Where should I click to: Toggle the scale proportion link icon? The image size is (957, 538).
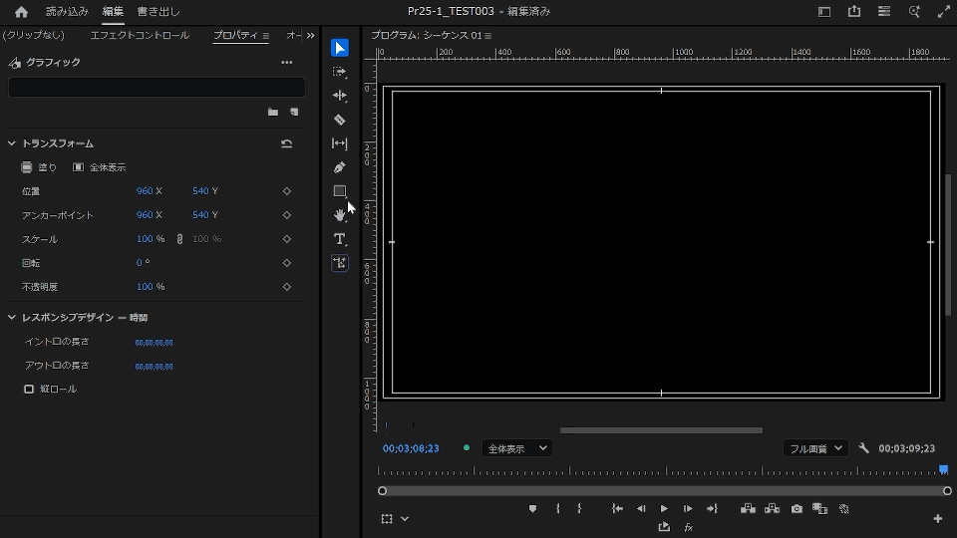click(x=179, y=239)
